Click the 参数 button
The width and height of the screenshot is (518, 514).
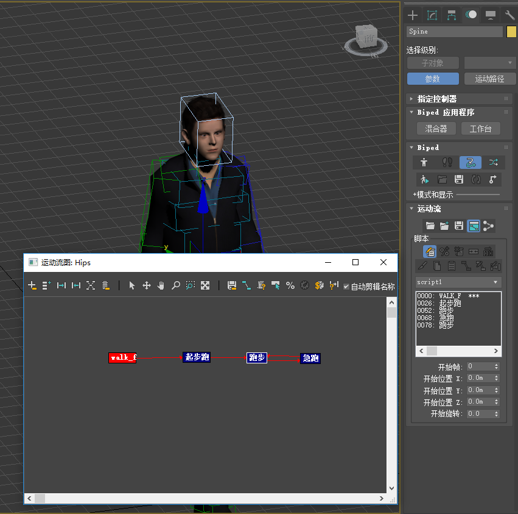point(433,79)
